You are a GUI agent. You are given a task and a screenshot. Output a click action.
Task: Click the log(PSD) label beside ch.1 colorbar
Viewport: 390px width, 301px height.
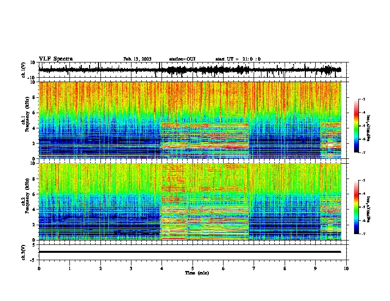click(368, 128)
